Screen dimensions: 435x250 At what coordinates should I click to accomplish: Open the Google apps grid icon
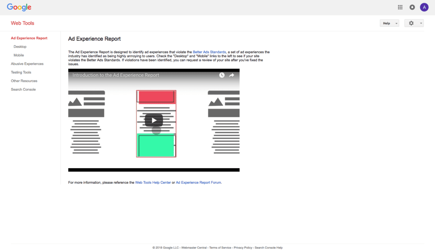pos(400,7)
